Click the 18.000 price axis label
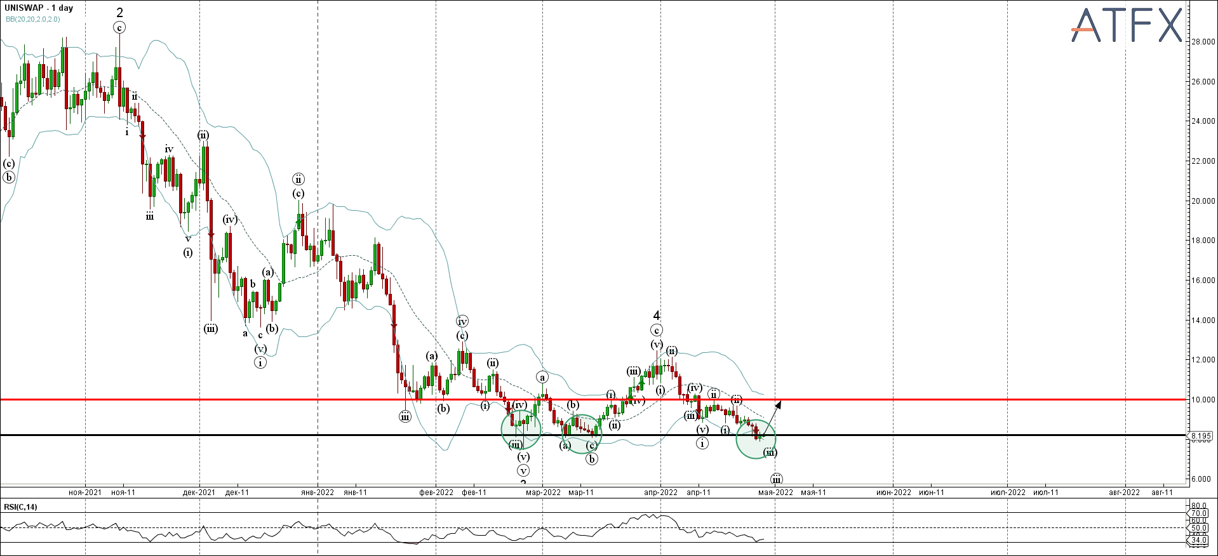 point(1203,241)
